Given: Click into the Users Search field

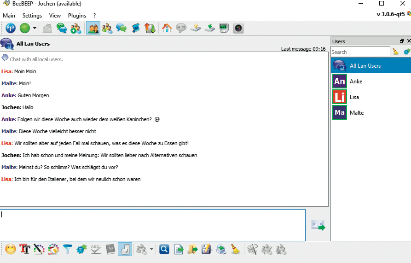Looking at the screenshot, I should (360, 52).
